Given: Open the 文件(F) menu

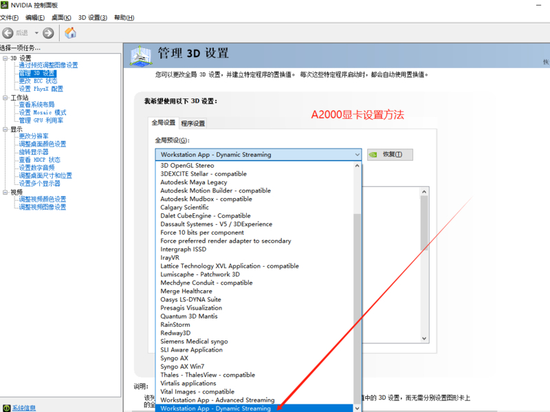Looking at the screenshot, I should [10, 18].
